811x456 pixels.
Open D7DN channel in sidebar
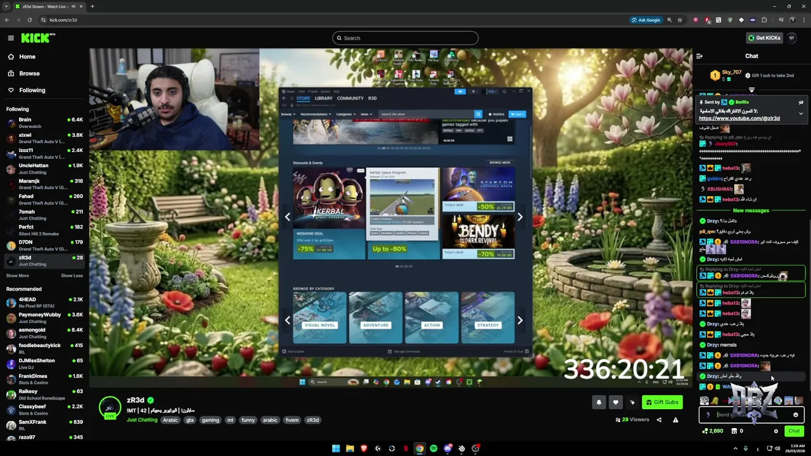pos(44,245)
